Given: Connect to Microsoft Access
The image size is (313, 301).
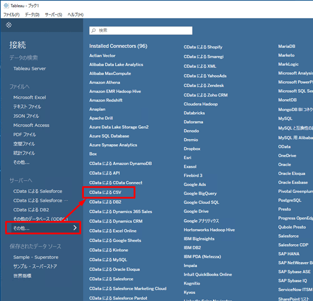Looking at the screenshot, I should pos(31,125).
